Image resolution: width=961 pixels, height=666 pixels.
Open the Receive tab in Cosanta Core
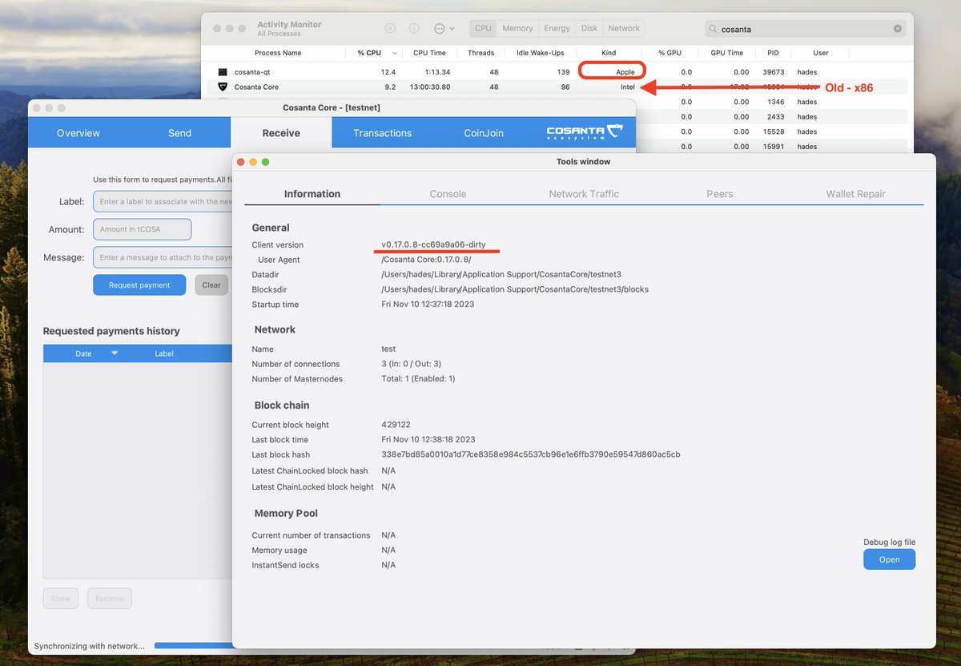(x=281, y=133)
